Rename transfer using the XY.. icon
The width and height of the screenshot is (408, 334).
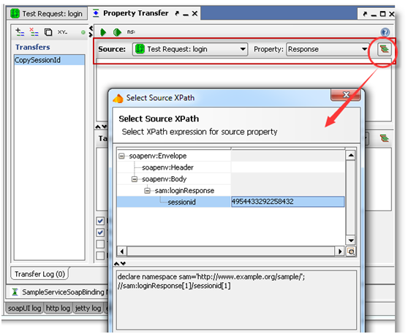[x=62, y=32]
